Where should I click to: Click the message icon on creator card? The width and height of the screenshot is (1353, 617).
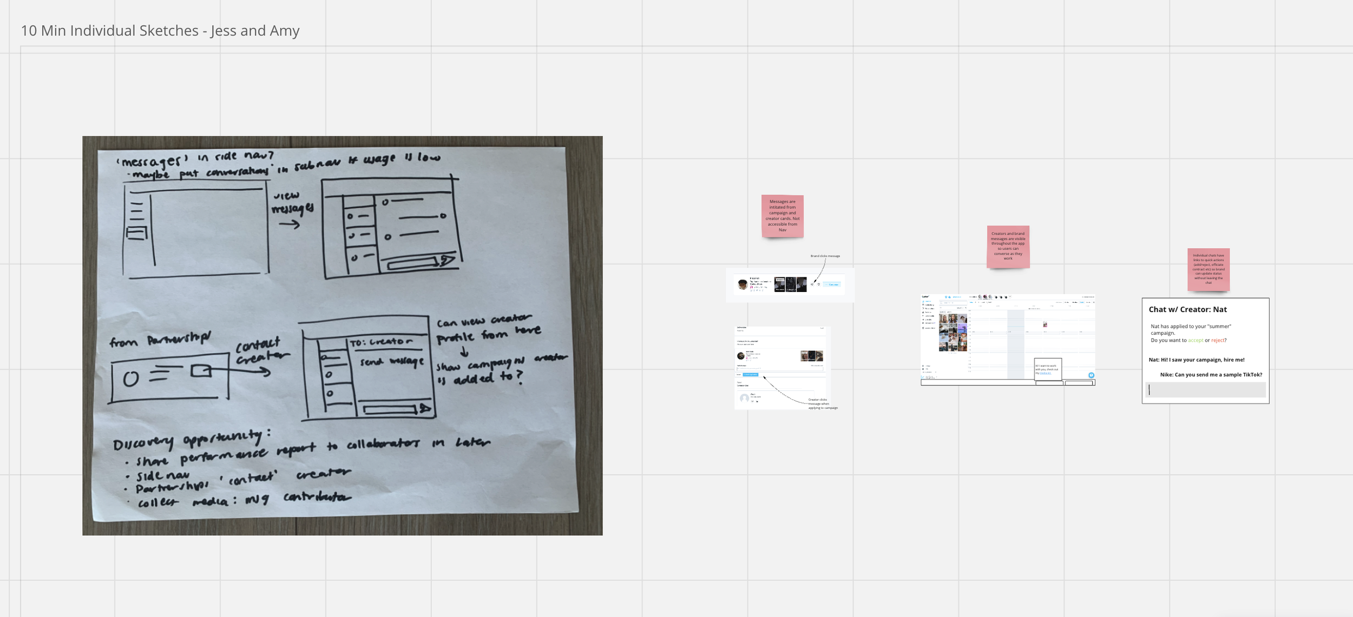(812, 284)
